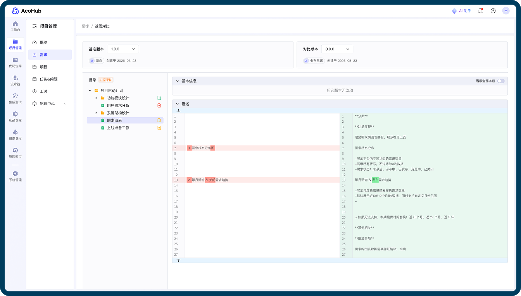Click the modified-file icon beside 上线准备工作
Image resolution: width=521 pixels, height=296 pixels.
(159, 128)
